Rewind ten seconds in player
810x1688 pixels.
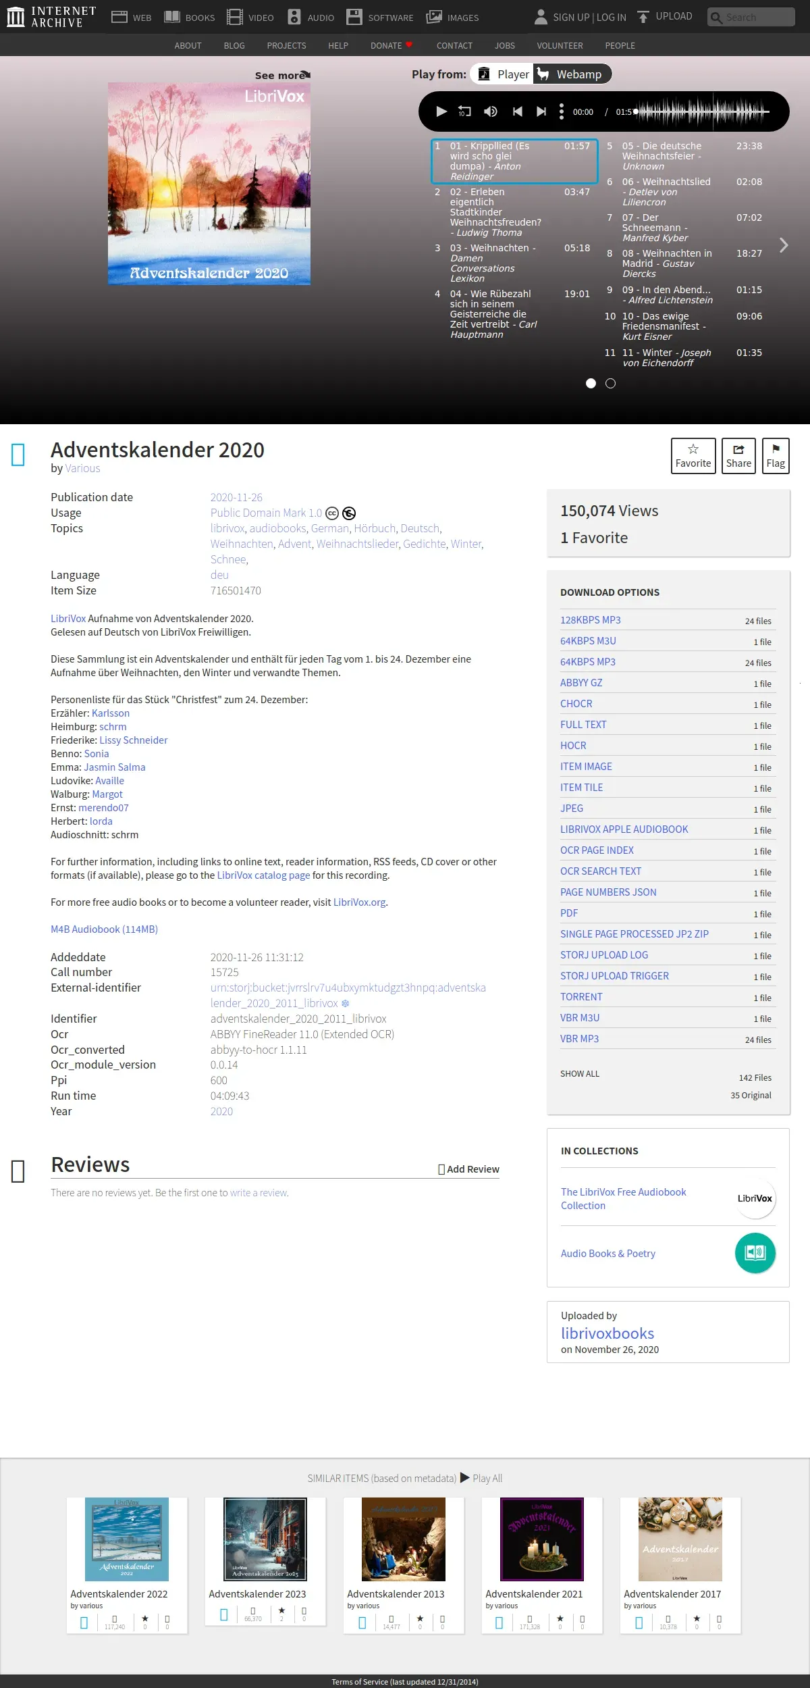464,111
